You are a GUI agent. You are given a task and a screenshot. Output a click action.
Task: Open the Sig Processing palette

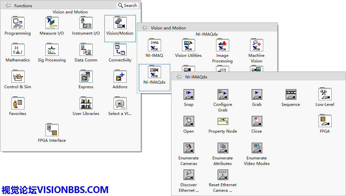tap(52, 50)
